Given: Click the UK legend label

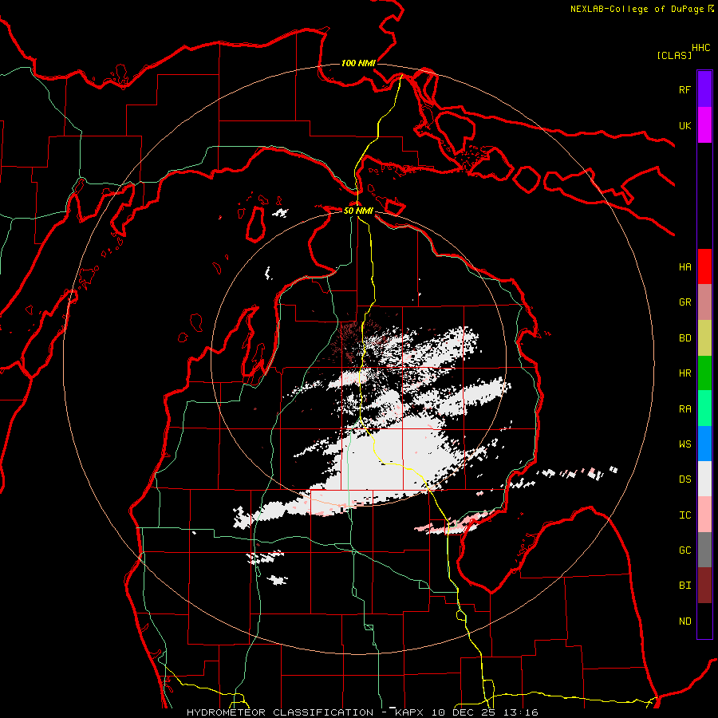Looking at the screenshot, I should pos(684,126).
